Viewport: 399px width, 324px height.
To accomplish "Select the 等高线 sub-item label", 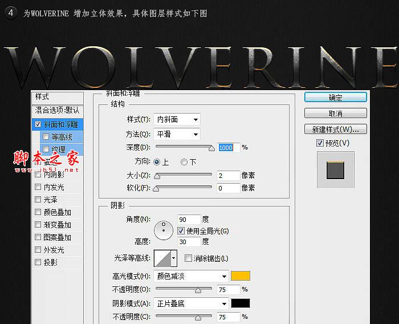I will (x=62, y=137).
